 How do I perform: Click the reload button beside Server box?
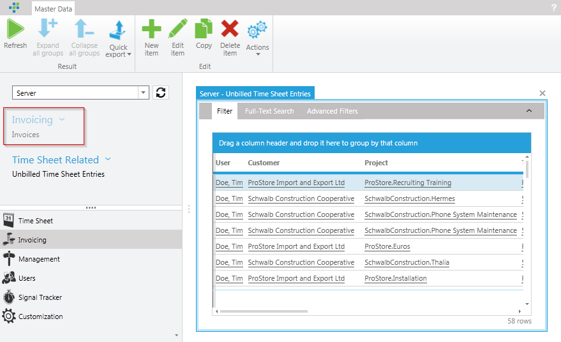[x=161, y=93]
